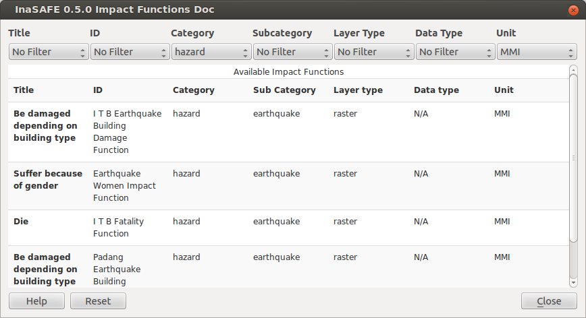The image size is (586, 318).
Task: Click 'raster' in the I T B Earthquake row
Action: tap(346, 113)
